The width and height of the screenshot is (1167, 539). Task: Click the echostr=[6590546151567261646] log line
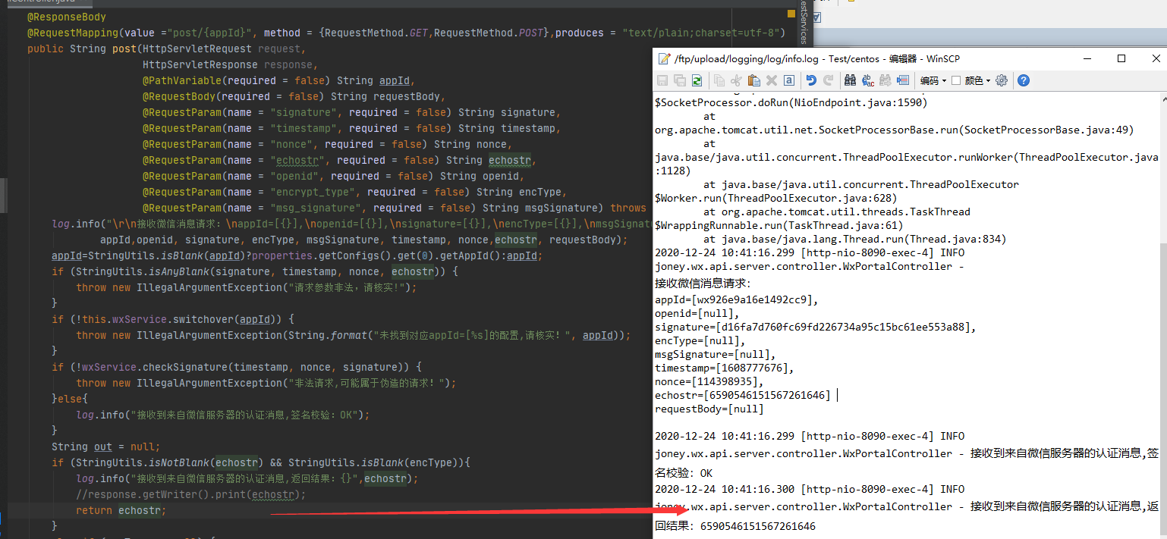tap(743, 395)
